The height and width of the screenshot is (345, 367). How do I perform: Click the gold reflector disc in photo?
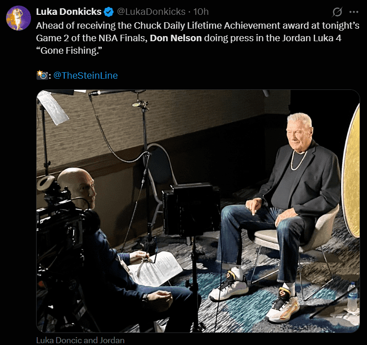point(351,171)
